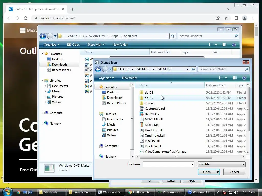Click Open in the Shortcuts window toolbar
This screenshot has width=262, height=196.
tap(73, 45)
